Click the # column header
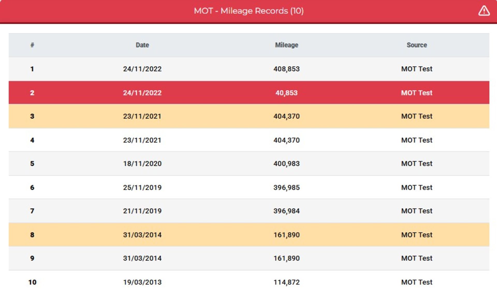 pos(32,45)
